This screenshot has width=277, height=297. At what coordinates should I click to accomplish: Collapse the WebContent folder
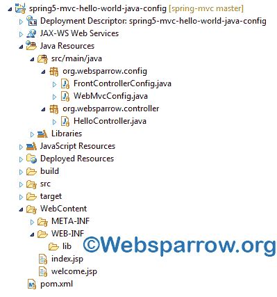pyautogui.click(x=21, y=209)
